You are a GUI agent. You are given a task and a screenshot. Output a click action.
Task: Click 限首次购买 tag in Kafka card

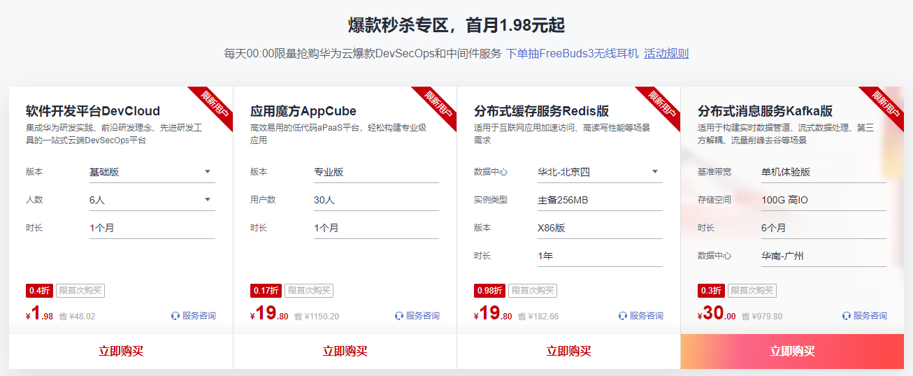point(752,291)
